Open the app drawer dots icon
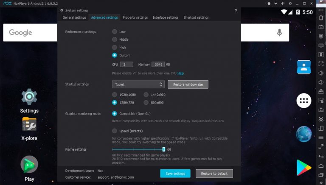 click(x=304, y=101)
